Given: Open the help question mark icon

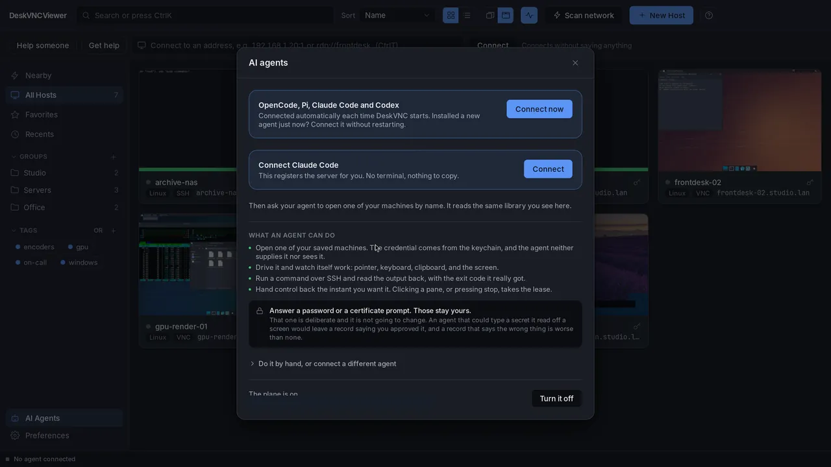Looking at the screenshot, I should click(x=709, y=15).
